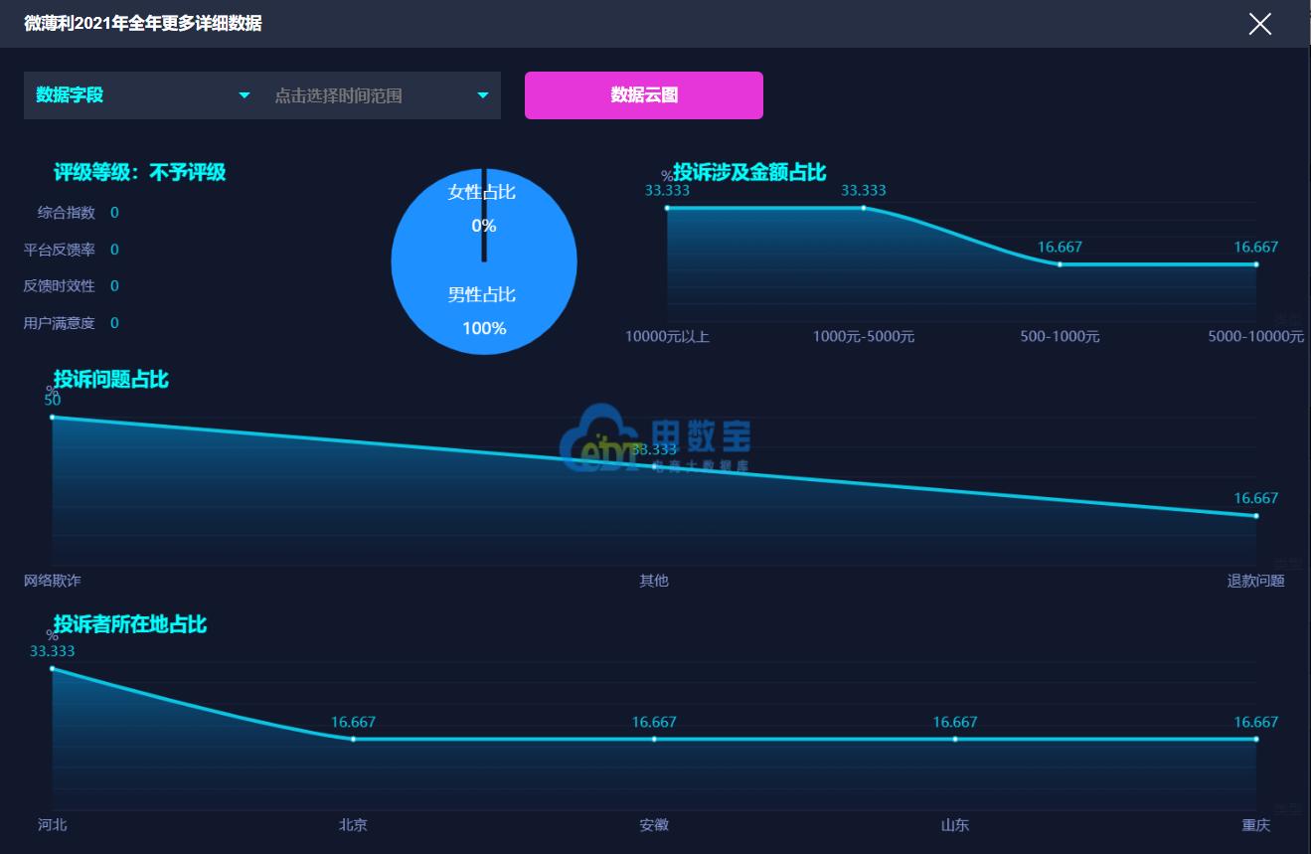
Task: Click the 退款问题 data point at 16.667
Action: point(1256,516)
